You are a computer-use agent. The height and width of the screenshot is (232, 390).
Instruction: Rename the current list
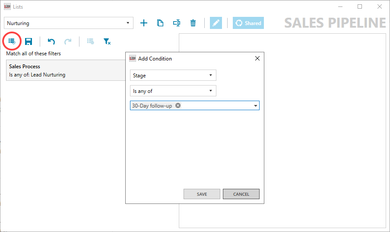[176, 23]
